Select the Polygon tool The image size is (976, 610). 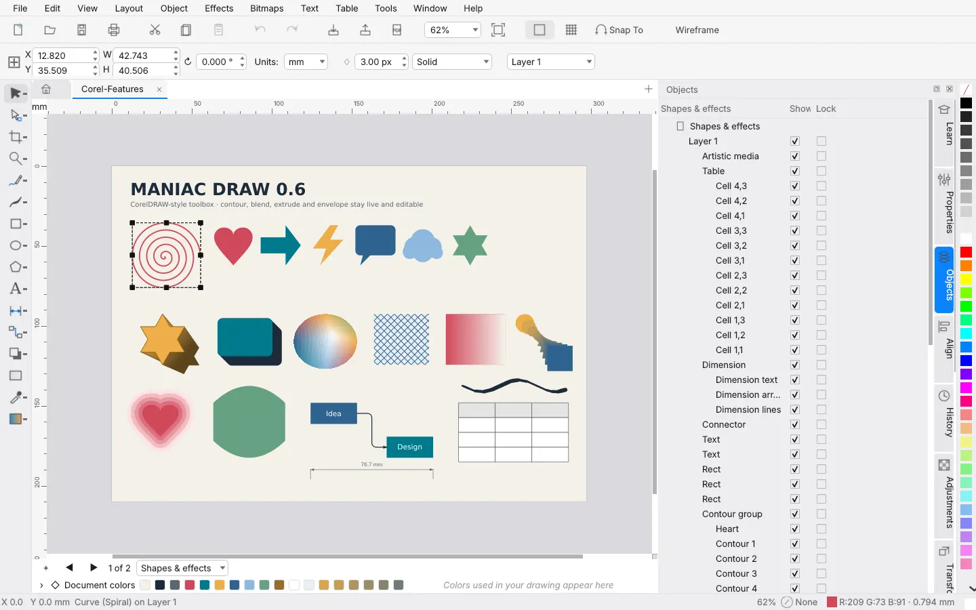[16, 267]
